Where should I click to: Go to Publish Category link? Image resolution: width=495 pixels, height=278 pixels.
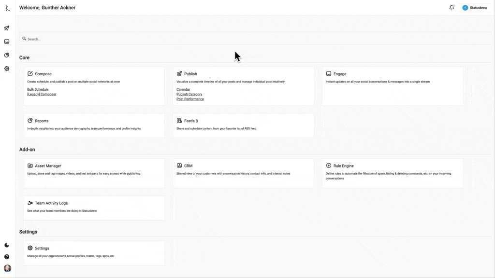tap(189, 94)
